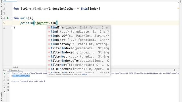Click the yellow warning stripe mark
182x102 pixels.
click(x=178, y=8)
